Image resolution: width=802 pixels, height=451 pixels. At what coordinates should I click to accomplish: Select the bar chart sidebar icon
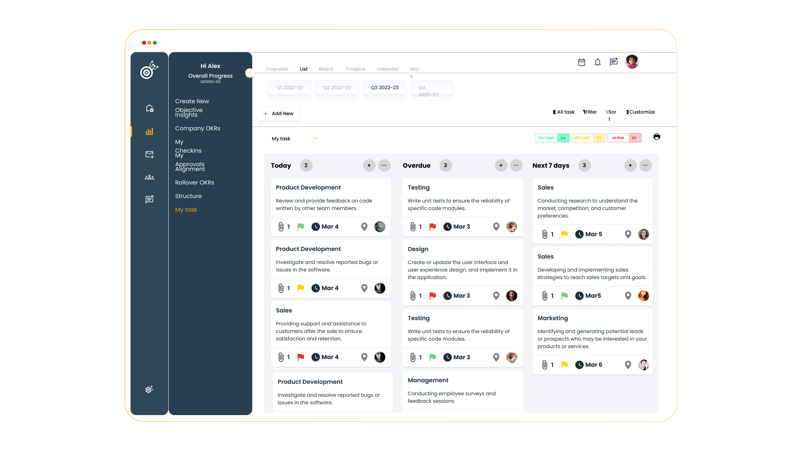(x=149, y=132)
